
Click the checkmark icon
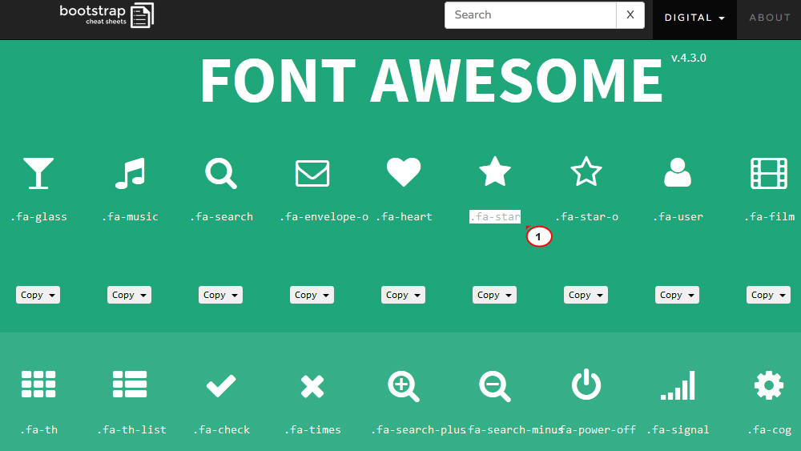(221, 385)
